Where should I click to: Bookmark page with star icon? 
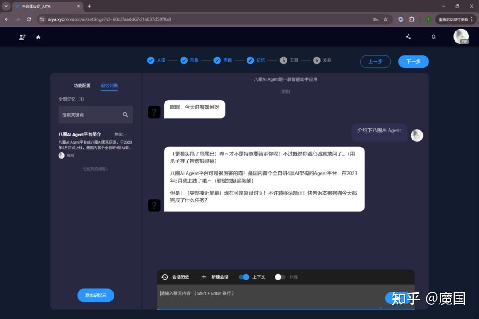pyautogui.click(x=385, y=19)
